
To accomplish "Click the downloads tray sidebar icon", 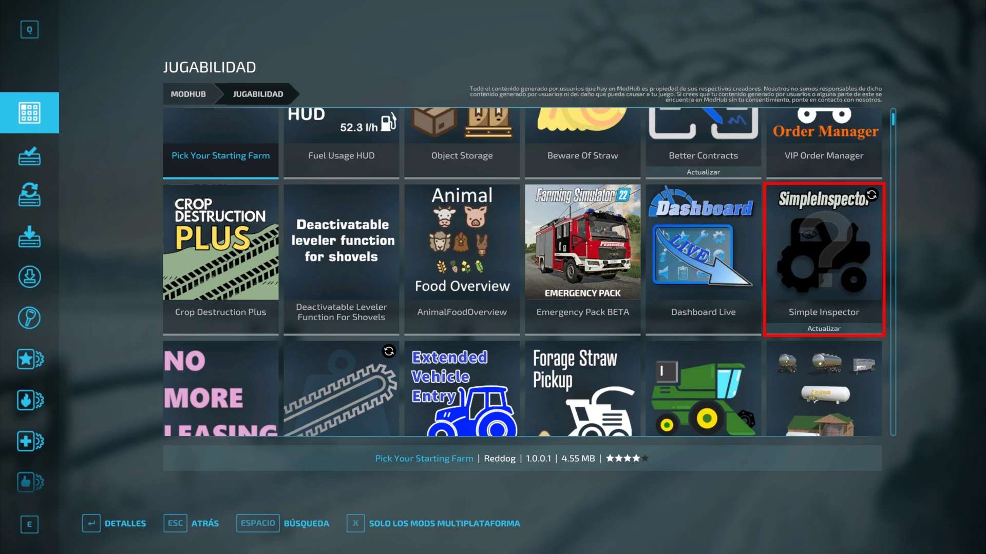I will [x=29, y=236].
